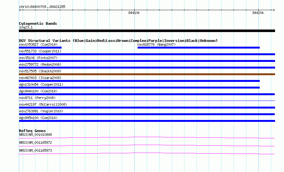
Task: Click the blue nsv467403 variant bar
Action: pos(139,81)
